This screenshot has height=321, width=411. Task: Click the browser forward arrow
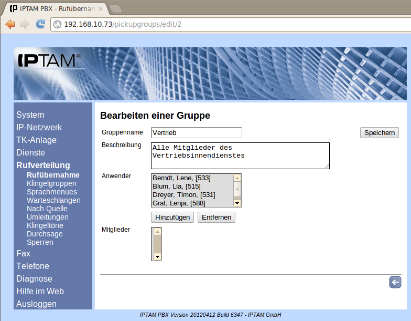(x=25, y=24)
